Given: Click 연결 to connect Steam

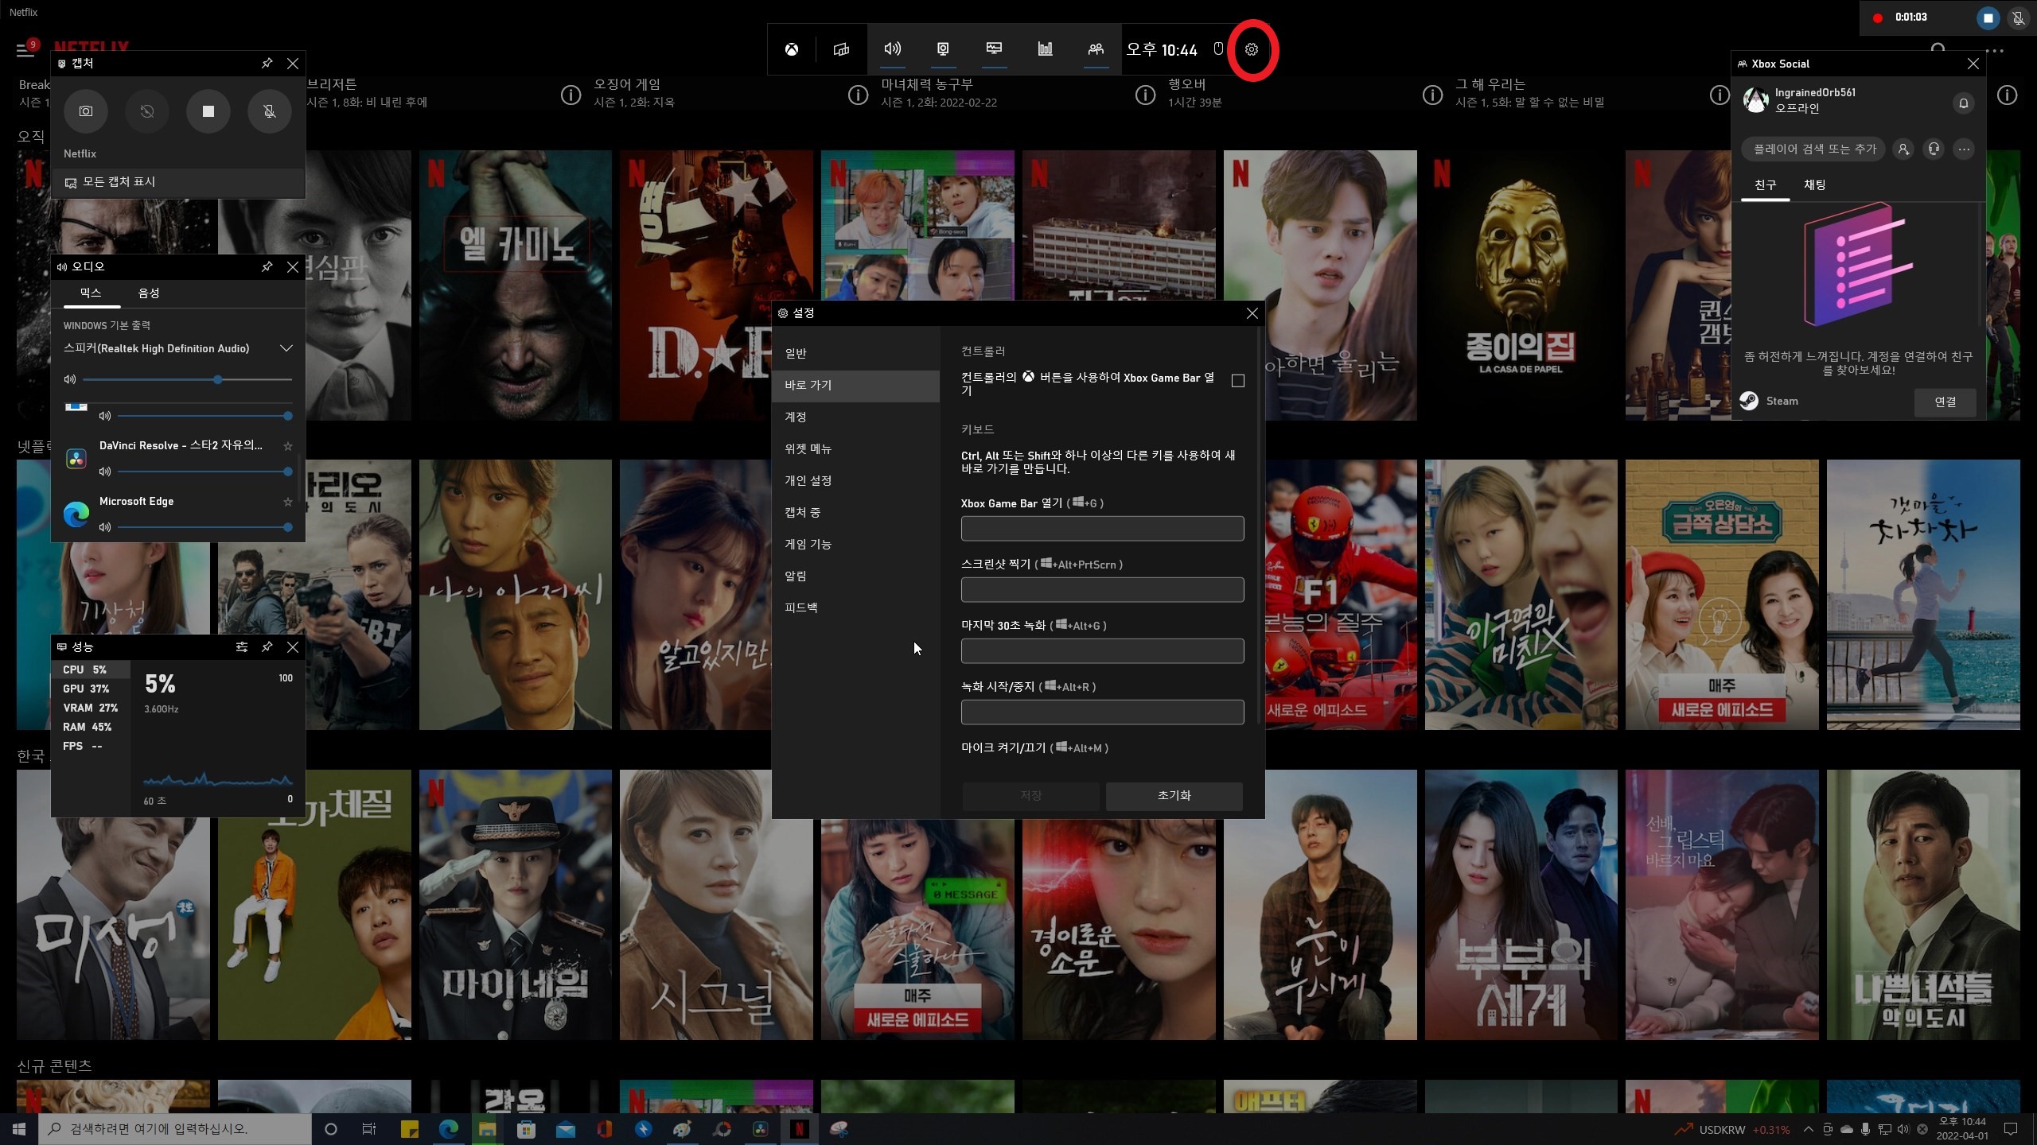Looking at the screenshot, I should [x=1945, y=402].
